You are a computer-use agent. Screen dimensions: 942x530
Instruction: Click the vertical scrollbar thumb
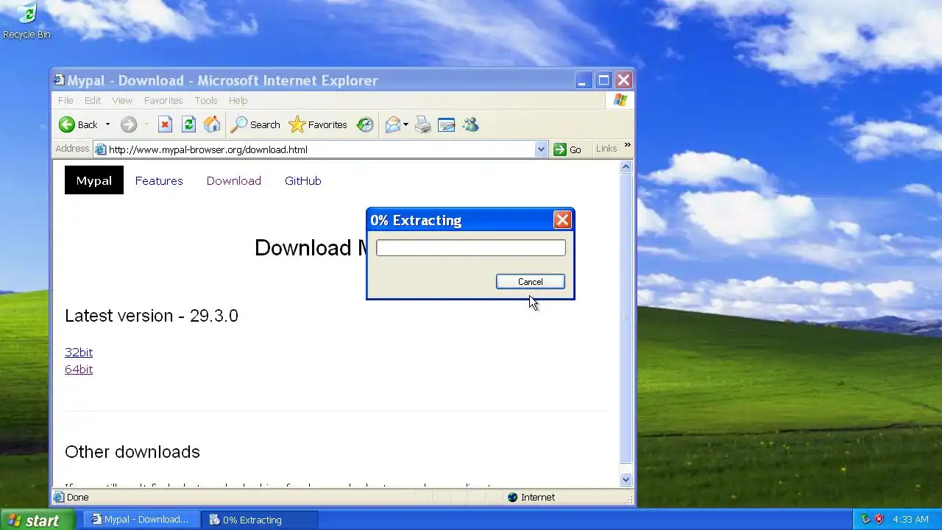pyautogui.click(x=626, y=319)
